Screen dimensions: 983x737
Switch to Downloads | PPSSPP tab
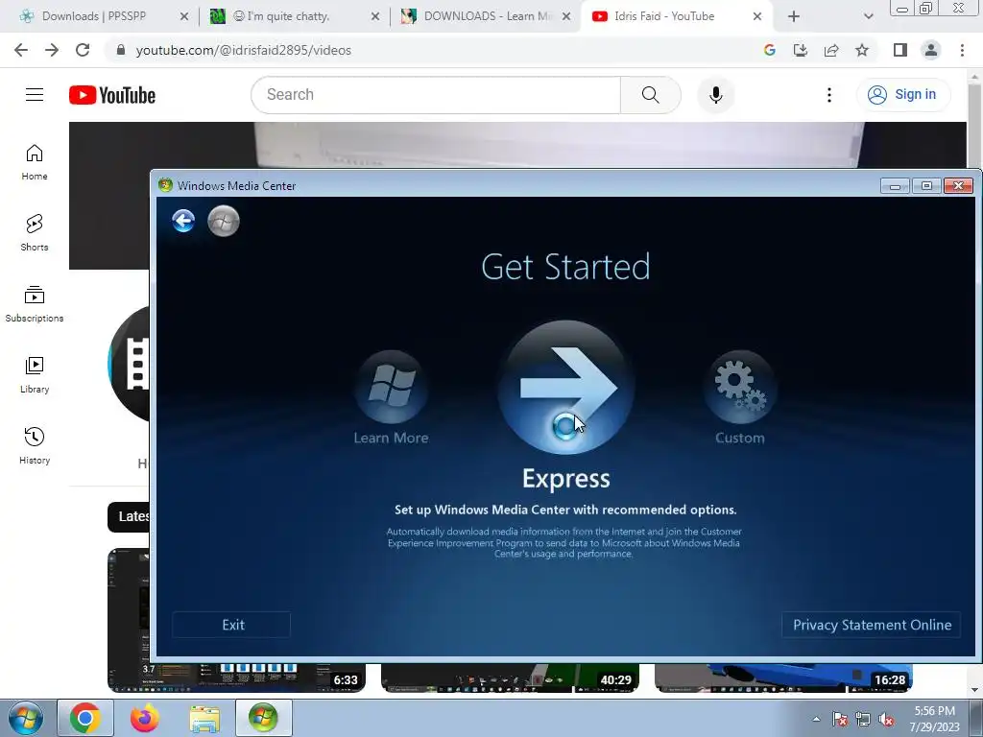pos(94,16)
